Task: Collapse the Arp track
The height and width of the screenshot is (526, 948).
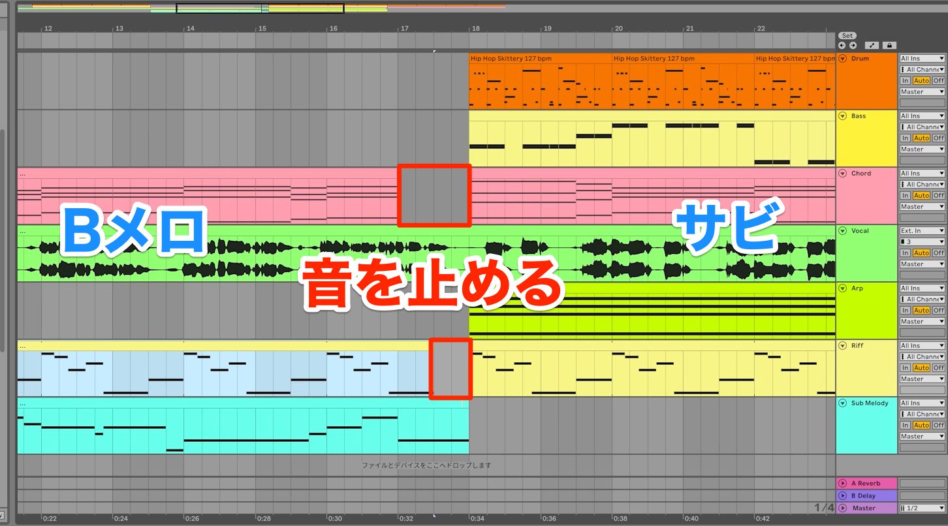Action: 843,288
